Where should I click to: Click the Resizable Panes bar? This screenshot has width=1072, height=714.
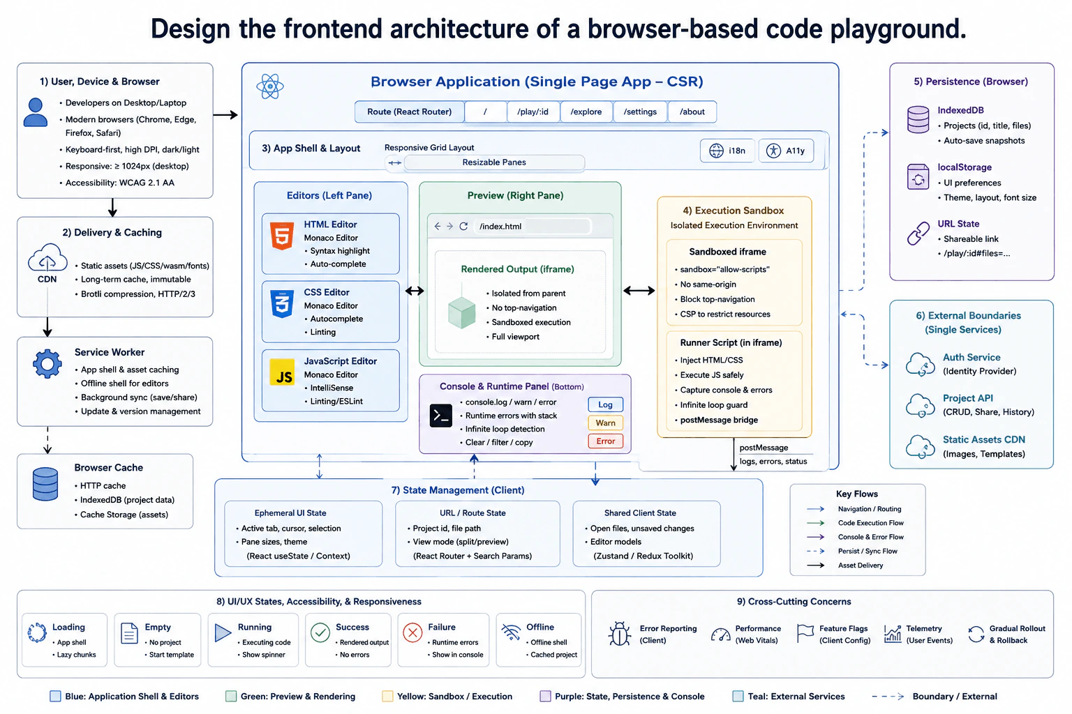[x=494, y=162]
